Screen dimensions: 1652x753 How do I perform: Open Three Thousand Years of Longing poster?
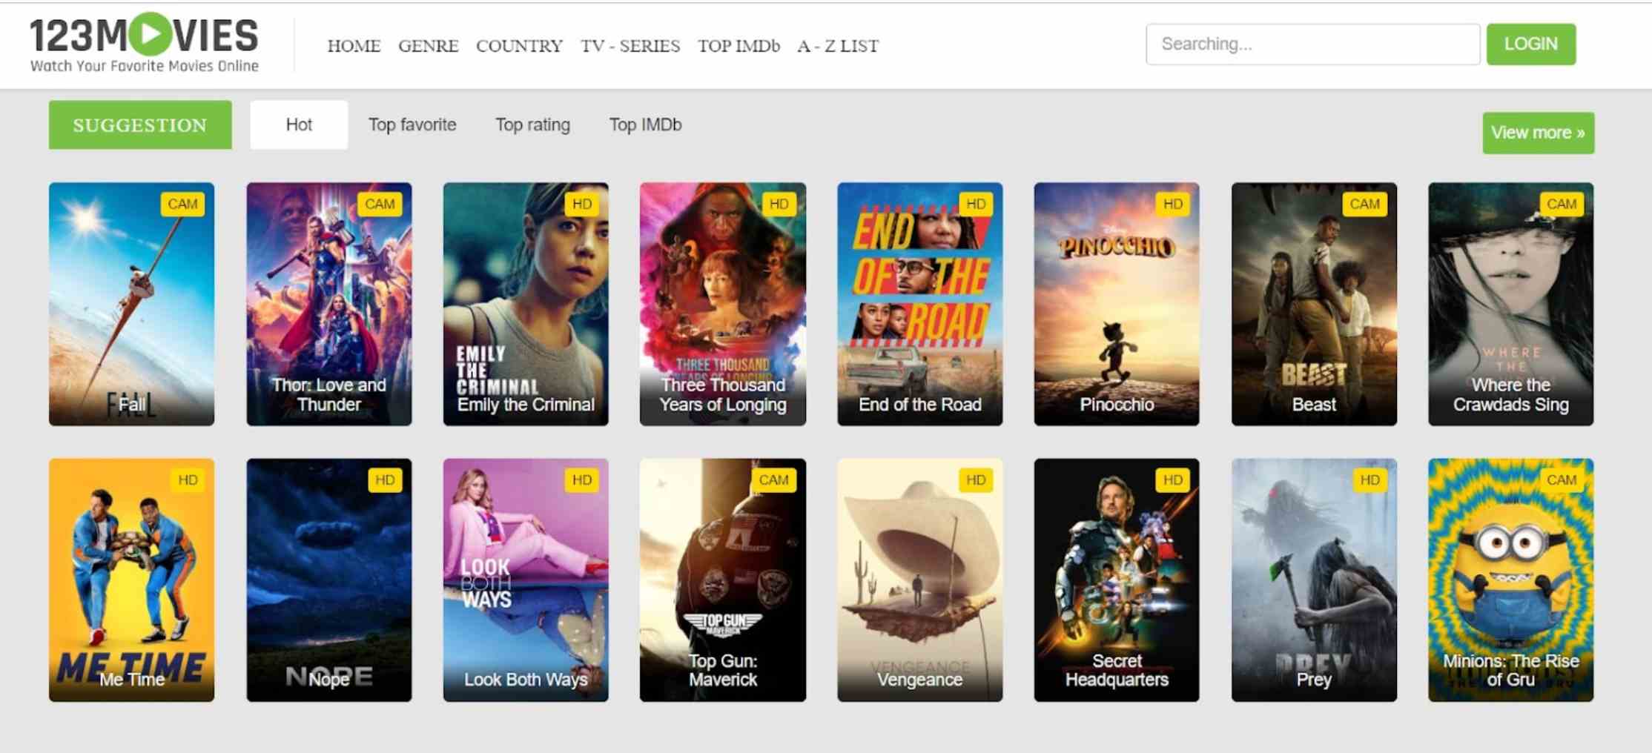click(x=723, y=304)
